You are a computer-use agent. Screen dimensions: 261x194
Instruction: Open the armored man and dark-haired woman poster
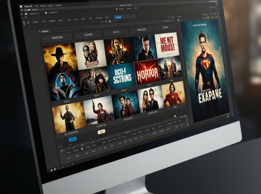pos(94,81)
